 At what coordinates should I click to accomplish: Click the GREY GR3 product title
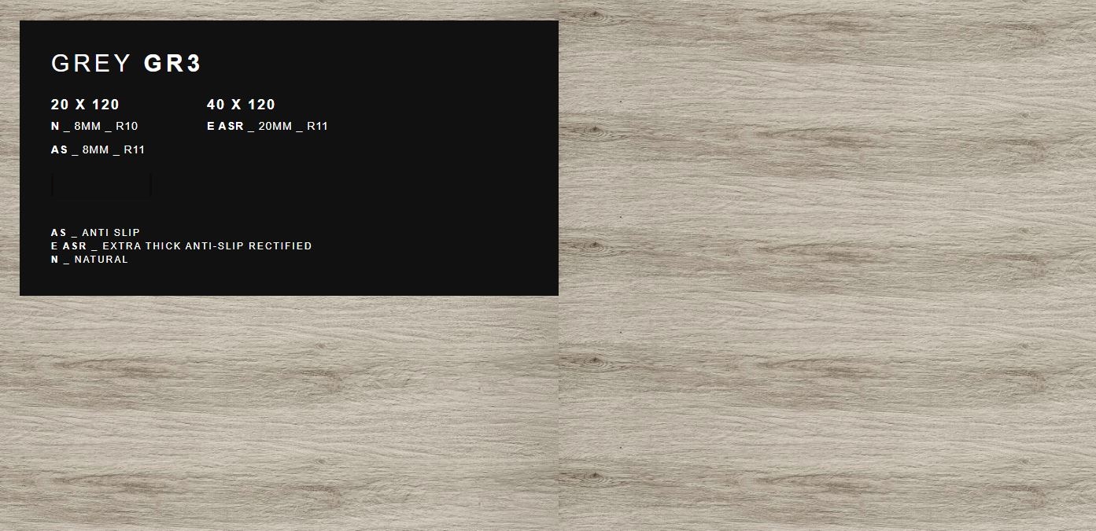[x=126, y=64]
